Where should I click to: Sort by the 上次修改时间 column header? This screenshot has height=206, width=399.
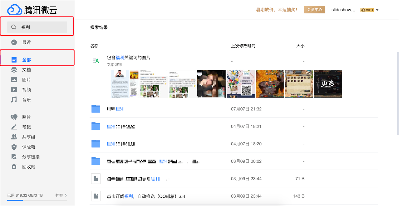point(243,46)
